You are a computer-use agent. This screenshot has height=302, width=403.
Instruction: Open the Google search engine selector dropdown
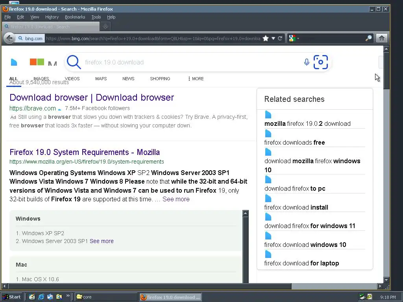pyautogui.click(x=294, y=39)
